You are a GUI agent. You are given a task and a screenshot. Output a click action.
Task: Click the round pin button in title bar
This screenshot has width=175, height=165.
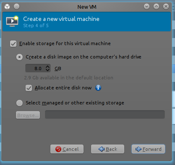pos(16,7)
